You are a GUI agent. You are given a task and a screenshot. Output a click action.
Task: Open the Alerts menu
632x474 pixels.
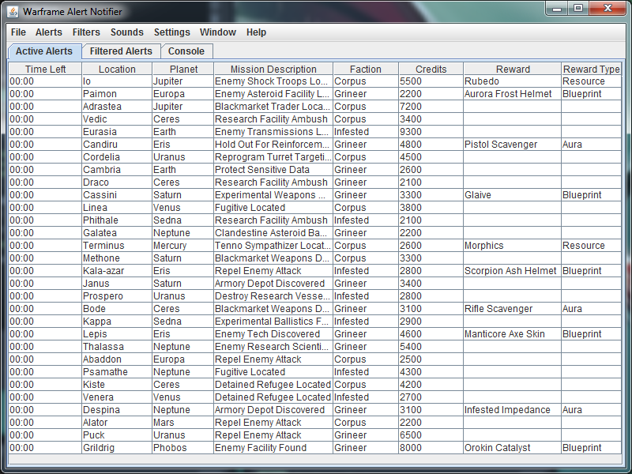point(49,32)
